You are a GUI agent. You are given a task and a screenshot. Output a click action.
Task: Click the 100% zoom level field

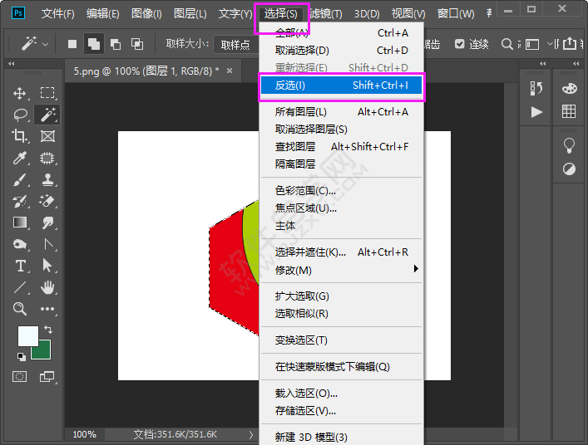click(84, 434)
